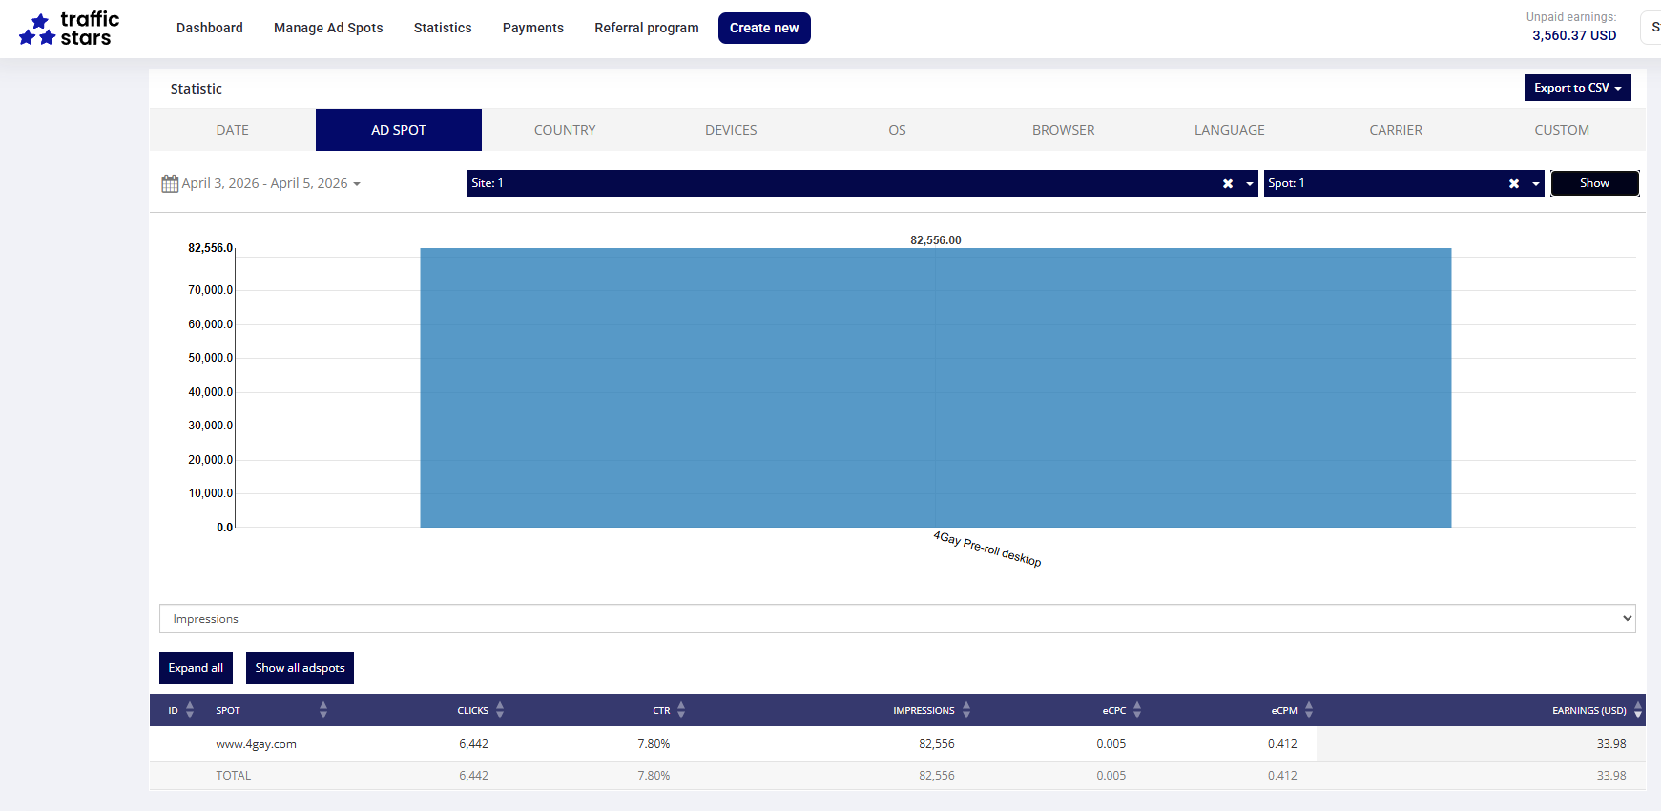Sort table by Clicks column arrows
1661x811 pixels.
pyautogui.click(x=500, y=710)
